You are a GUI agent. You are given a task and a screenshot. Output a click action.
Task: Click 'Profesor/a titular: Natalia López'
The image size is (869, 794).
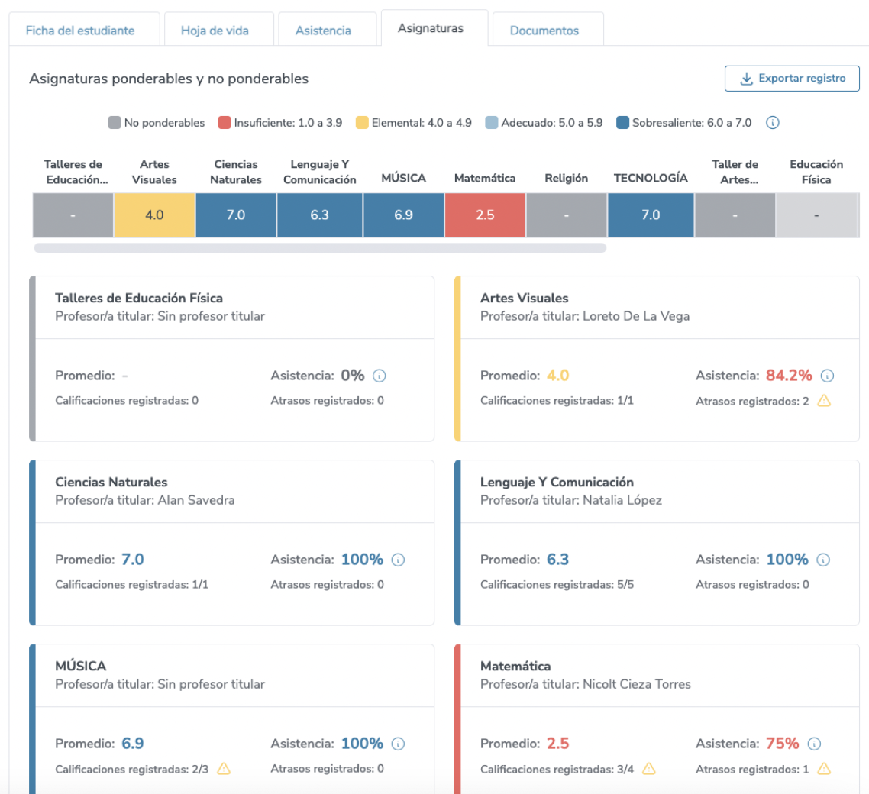pos(571,500)
